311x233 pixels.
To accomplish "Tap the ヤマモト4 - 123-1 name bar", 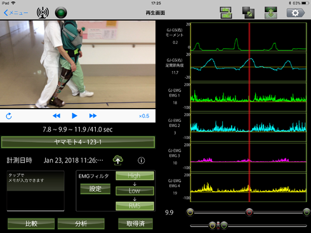I will point(78,142).
